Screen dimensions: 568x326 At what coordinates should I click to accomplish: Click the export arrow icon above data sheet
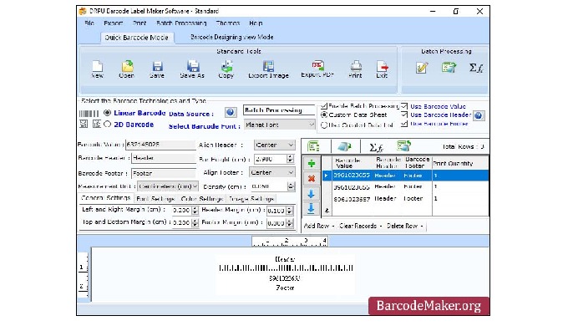pos(344,146)
